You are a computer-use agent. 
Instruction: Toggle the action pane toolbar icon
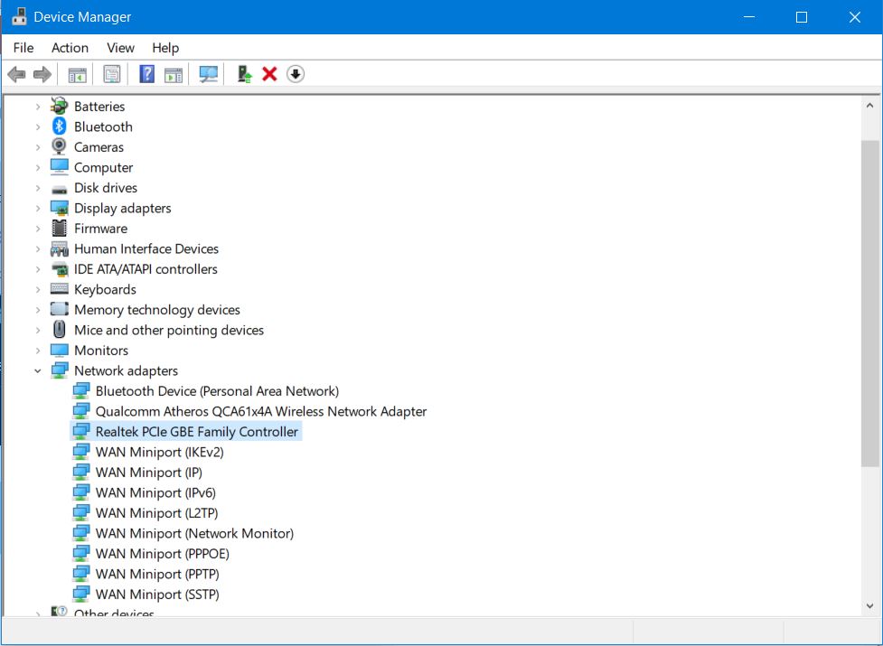click(174, 74)
